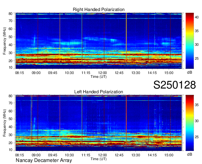
Task: Click the 20 MHz tick of left-handed plot
Action: (x=10, y=143)
